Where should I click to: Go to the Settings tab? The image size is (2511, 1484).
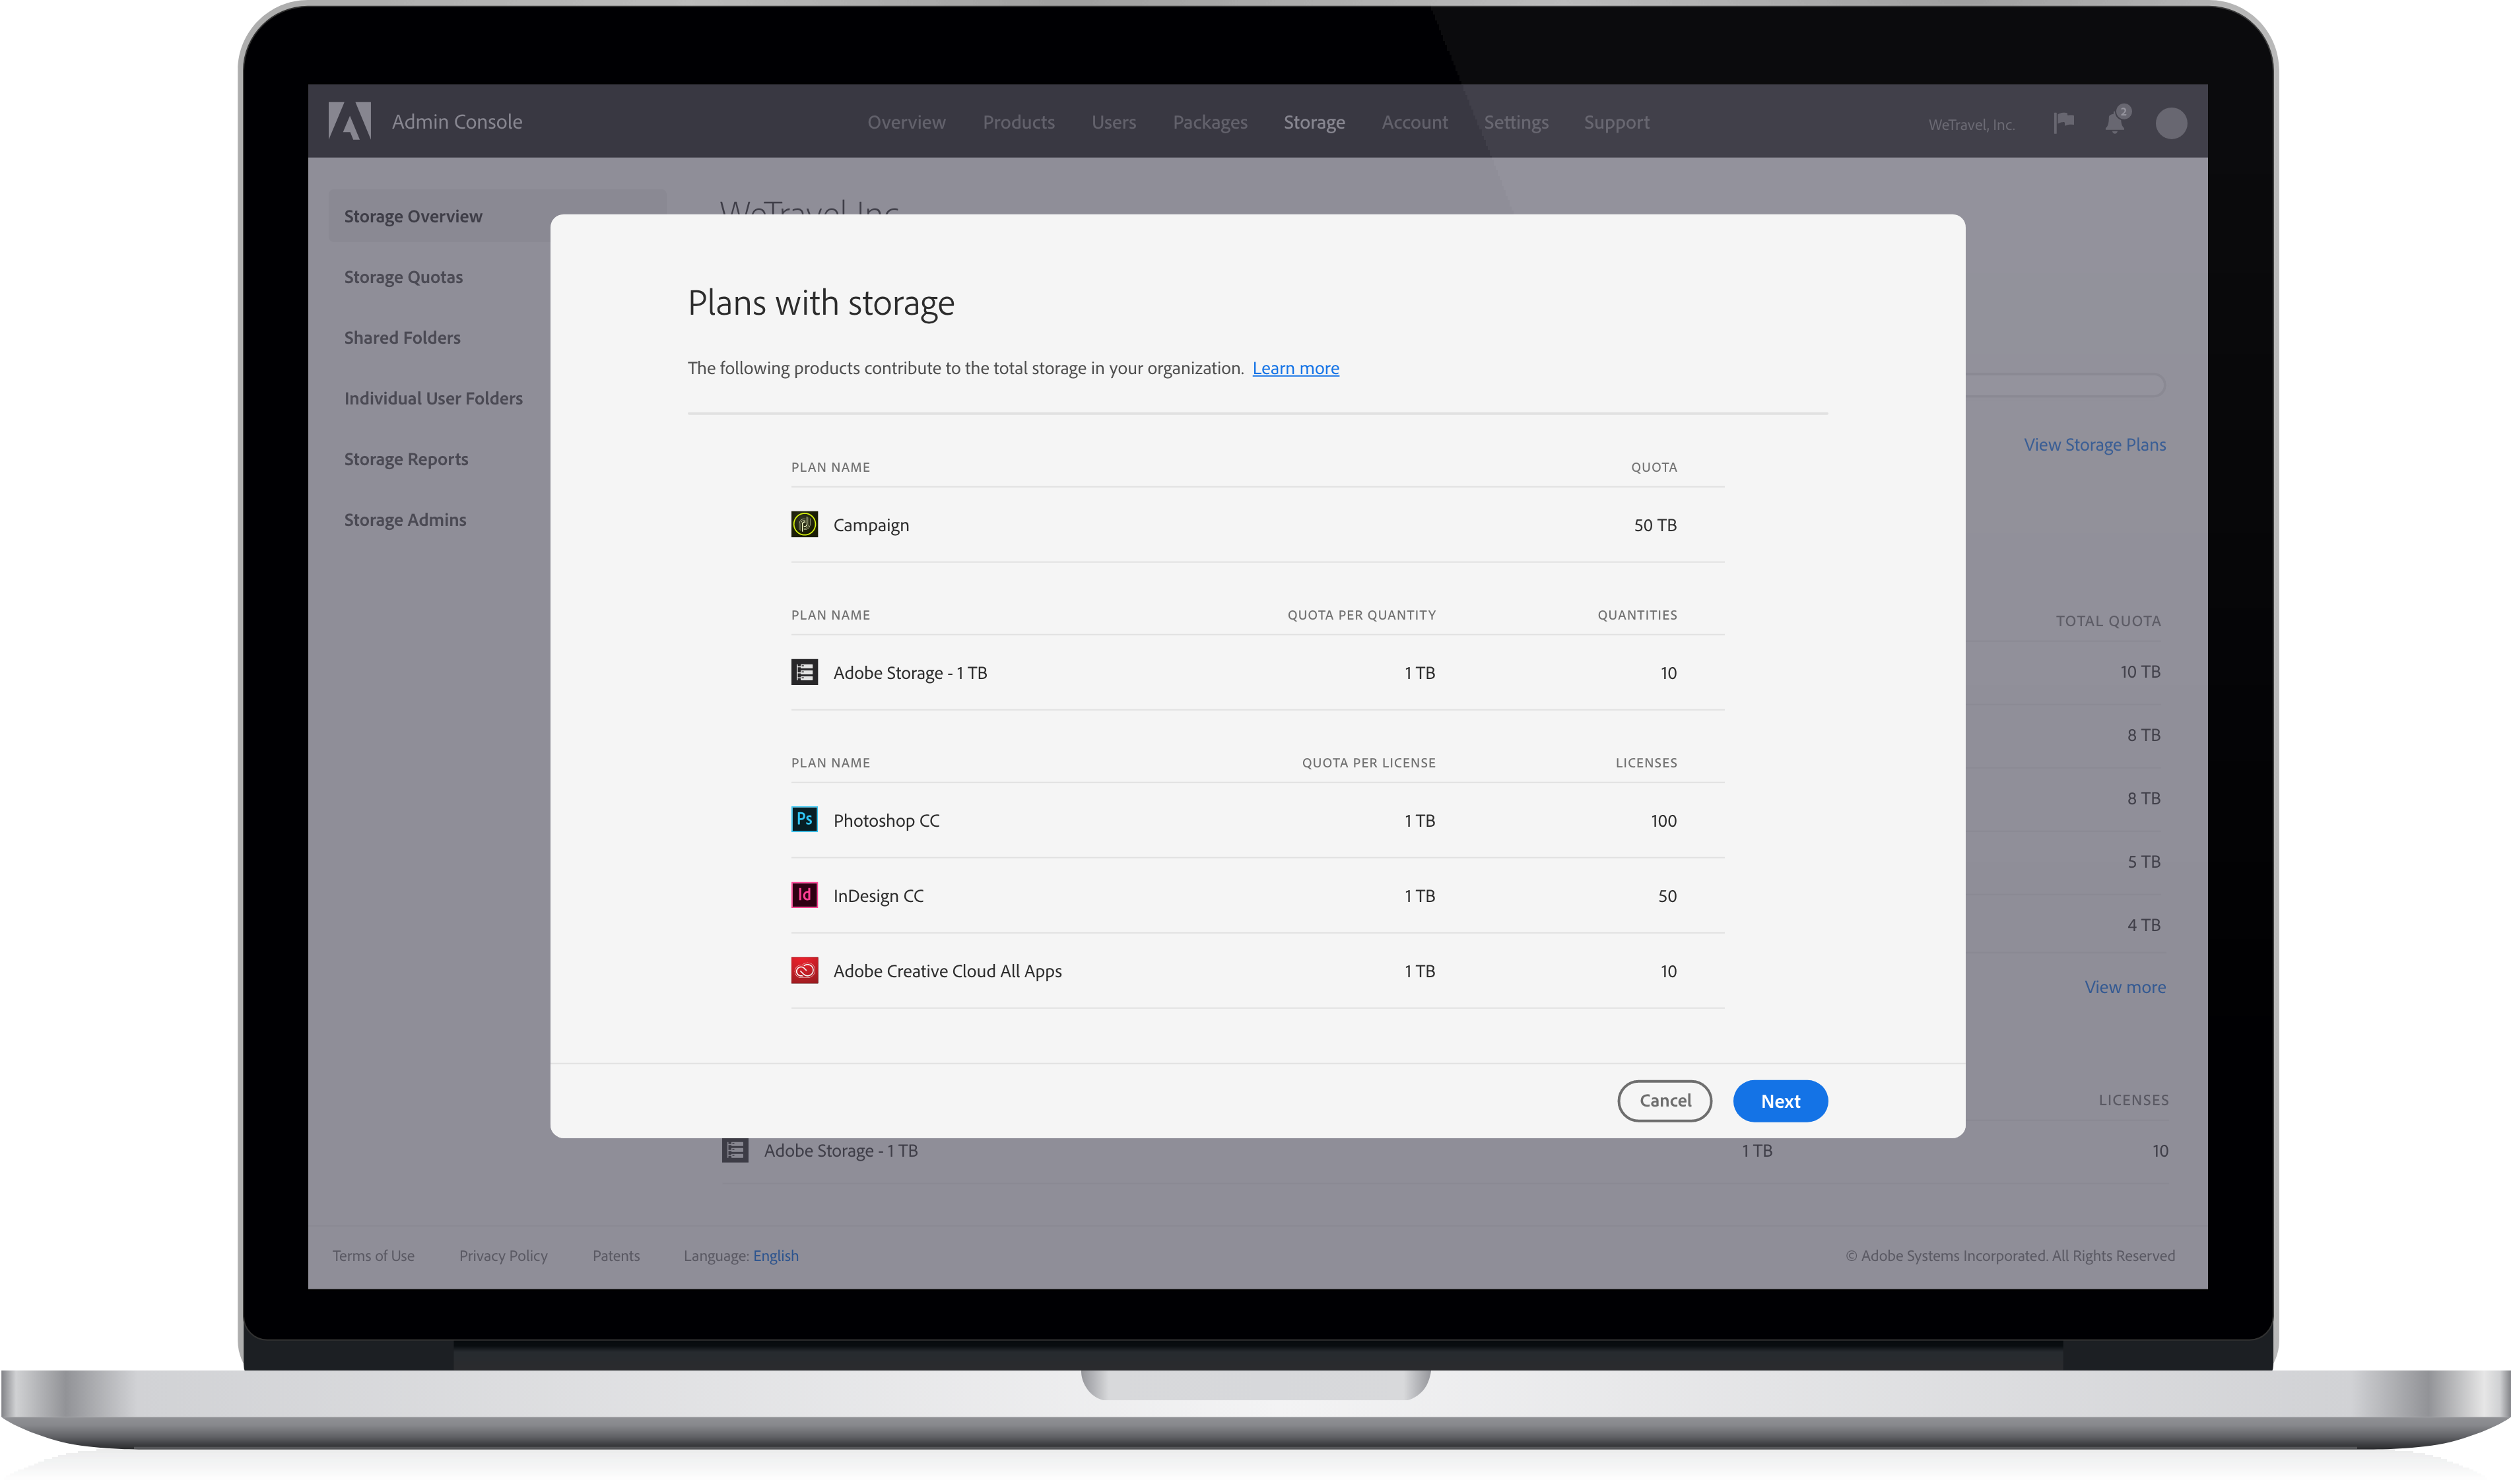[1516, 122]
